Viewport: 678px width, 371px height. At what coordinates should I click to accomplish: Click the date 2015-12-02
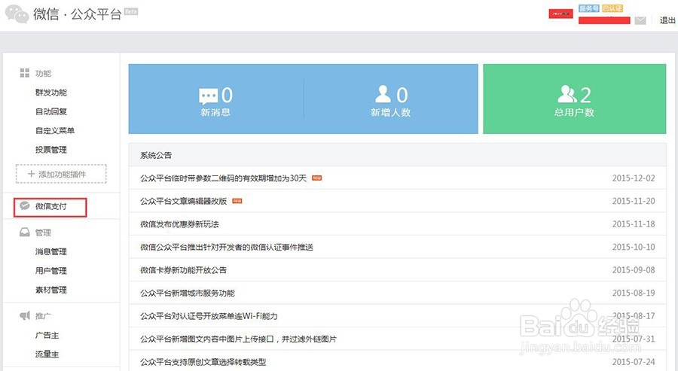634,178
